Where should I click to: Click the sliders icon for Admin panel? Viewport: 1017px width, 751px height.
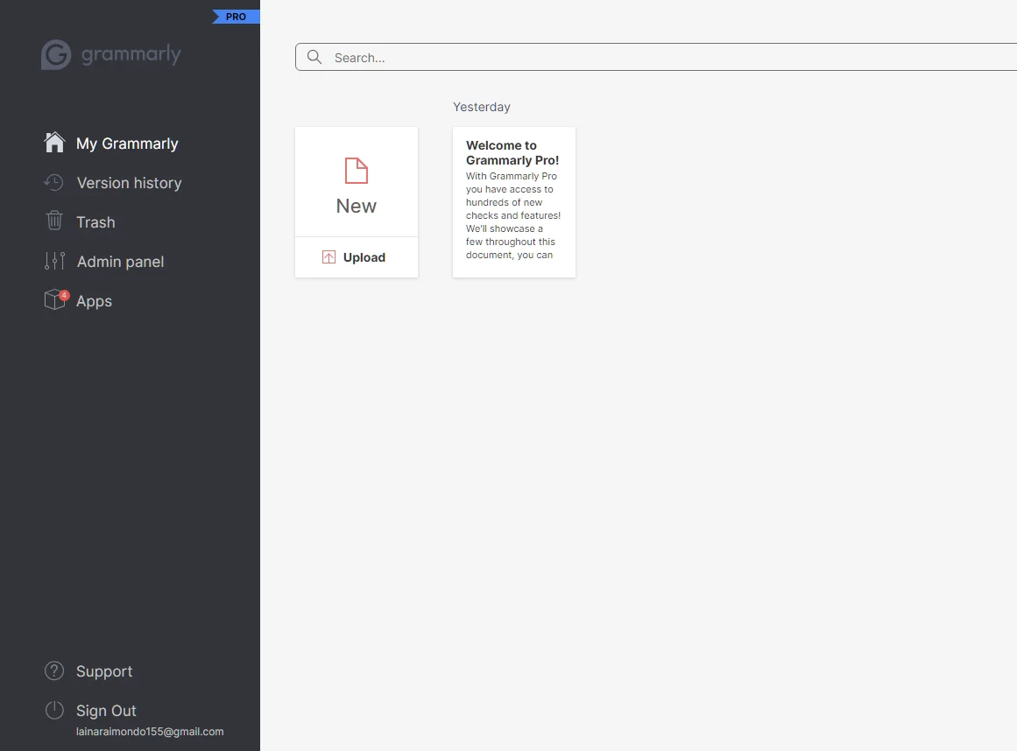pos(54,261)
